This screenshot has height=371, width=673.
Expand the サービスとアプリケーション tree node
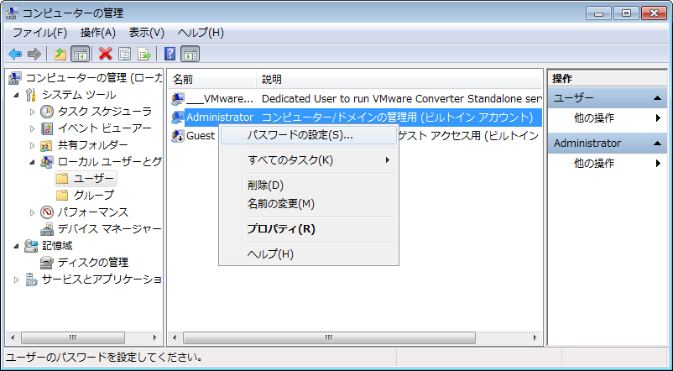point(17,280)
